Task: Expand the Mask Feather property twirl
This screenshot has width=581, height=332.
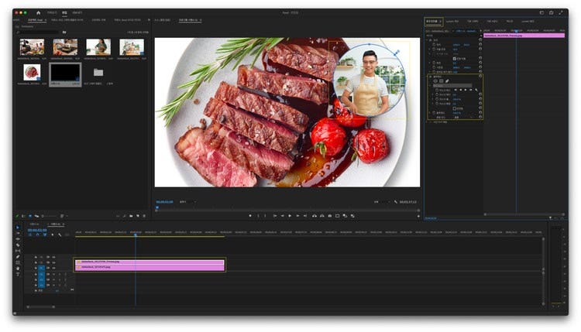Action: coord(432,94)
